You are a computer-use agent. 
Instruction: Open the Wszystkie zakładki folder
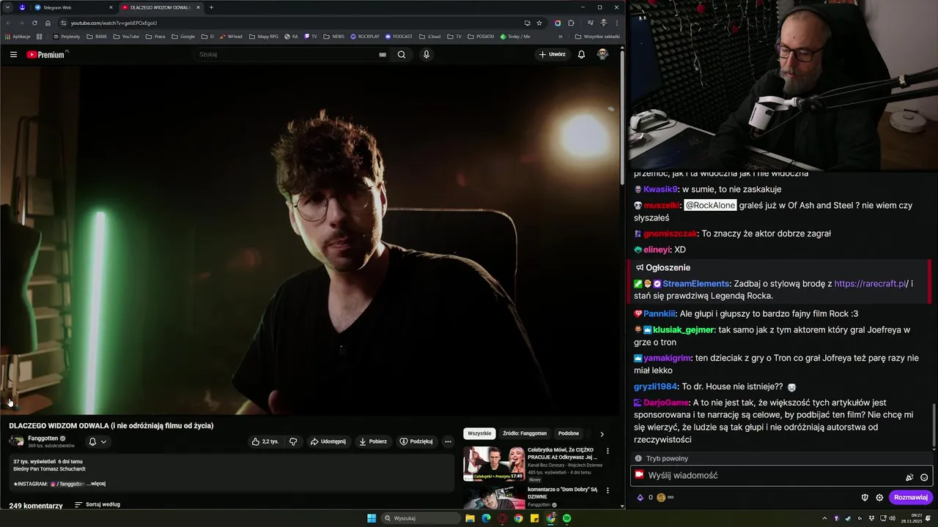pyautogui.click(x=597, y=36)
